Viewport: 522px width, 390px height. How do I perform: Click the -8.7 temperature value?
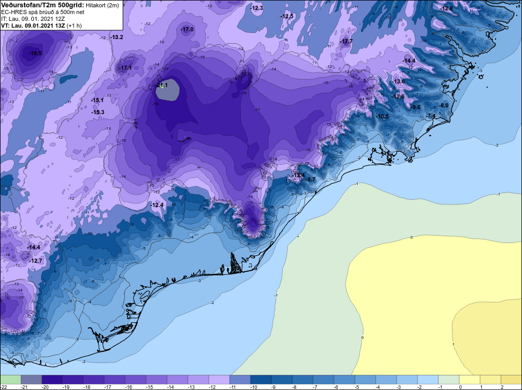tap(310, 179)
